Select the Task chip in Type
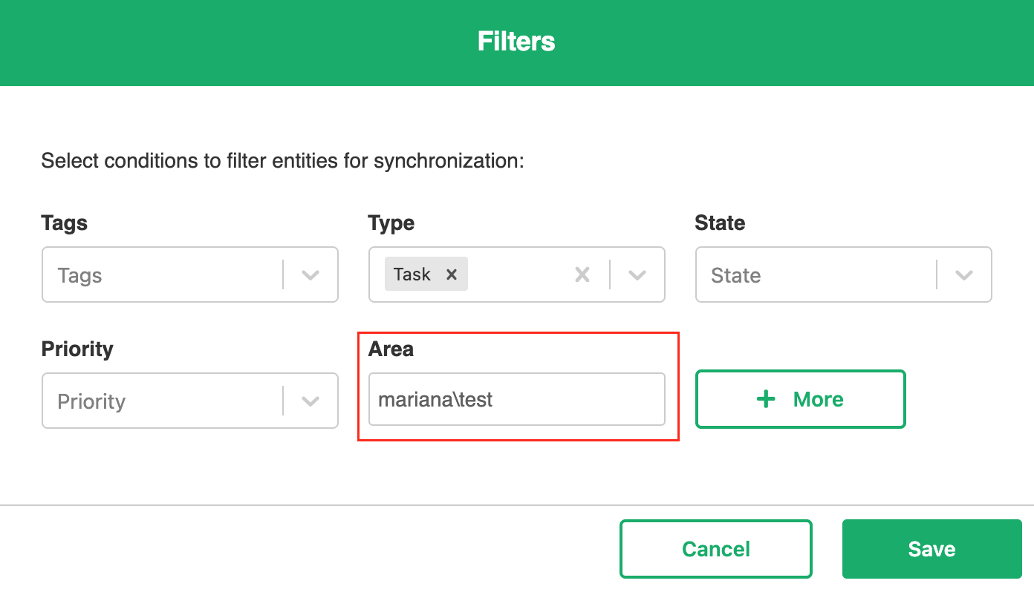 (x=412, y=274)
